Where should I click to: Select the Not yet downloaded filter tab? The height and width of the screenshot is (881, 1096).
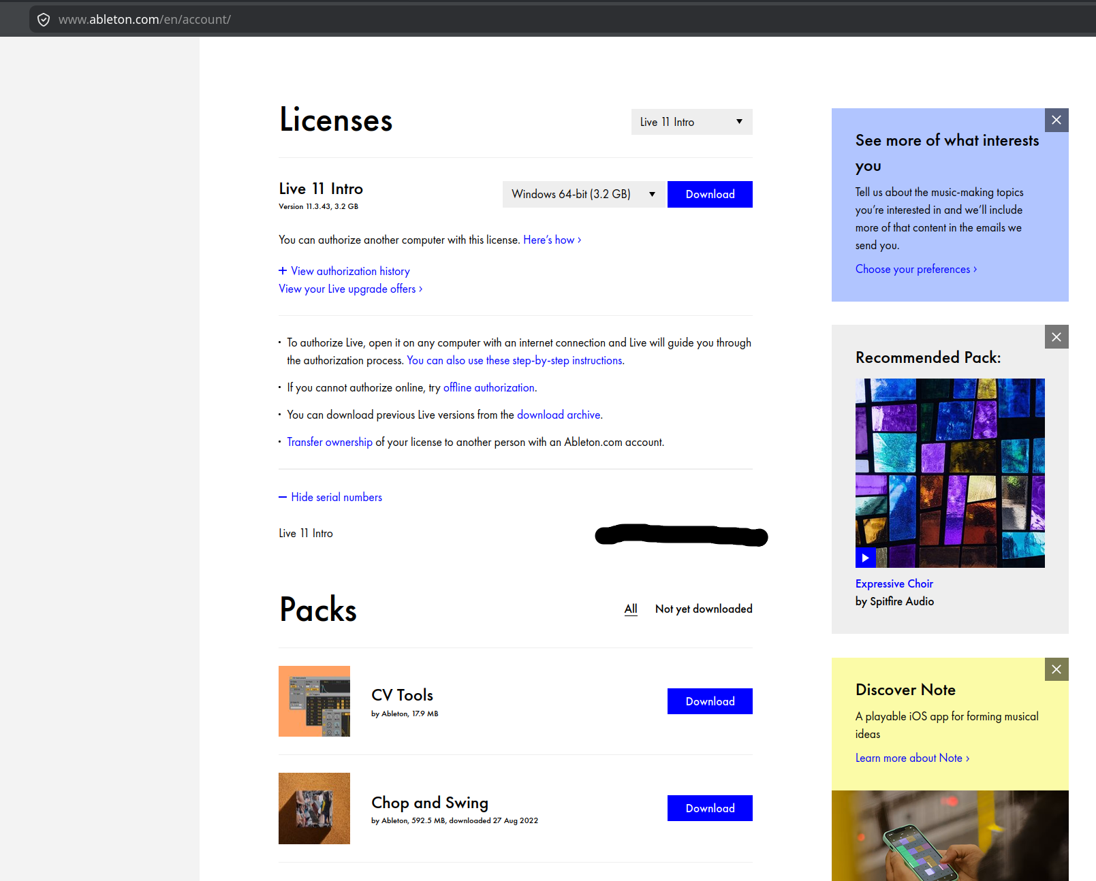(x=704, y=609)
